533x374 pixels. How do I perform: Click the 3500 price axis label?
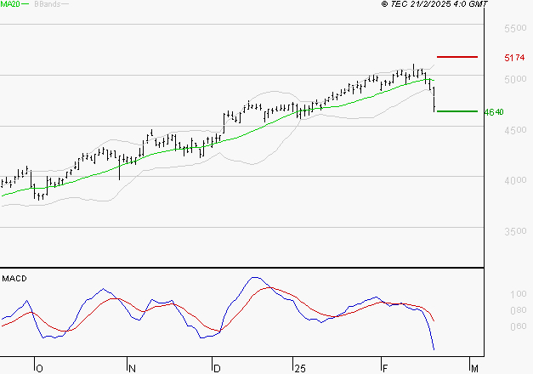click(515, 231)
